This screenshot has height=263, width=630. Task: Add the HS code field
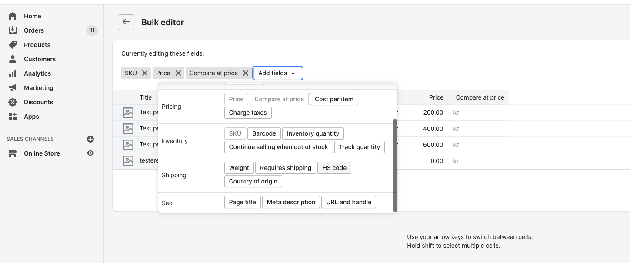[334, 168]
